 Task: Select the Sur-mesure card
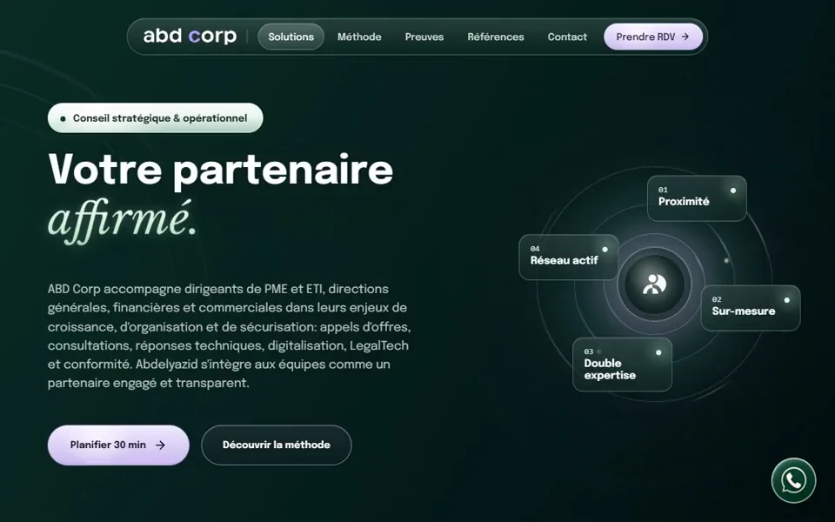tap(751, 308)
